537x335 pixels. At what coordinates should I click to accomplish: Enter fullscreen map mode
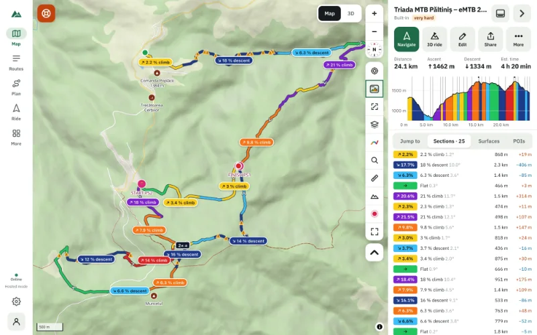(x=375, y=232)
